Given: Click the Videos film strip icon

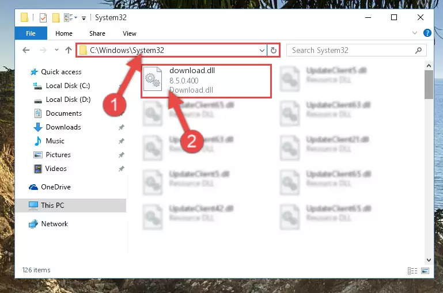Looking at the screenshot, I should pos(37,169).
